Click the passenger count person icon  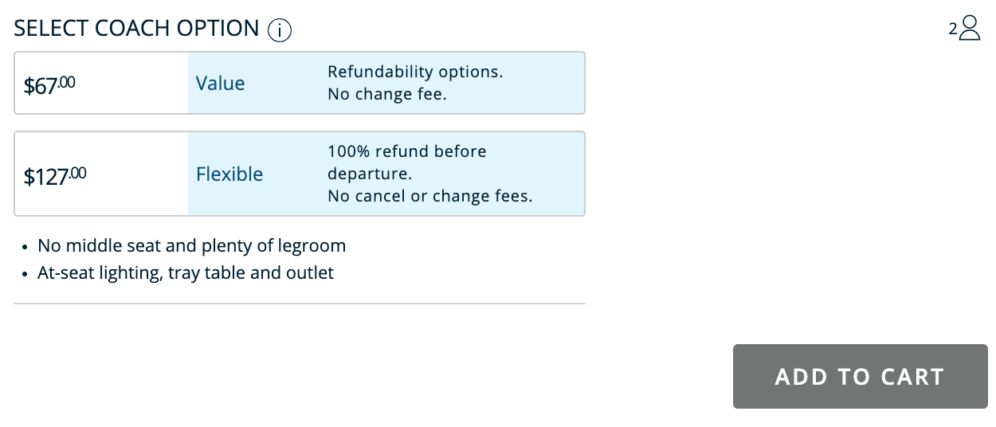[970, 28]
